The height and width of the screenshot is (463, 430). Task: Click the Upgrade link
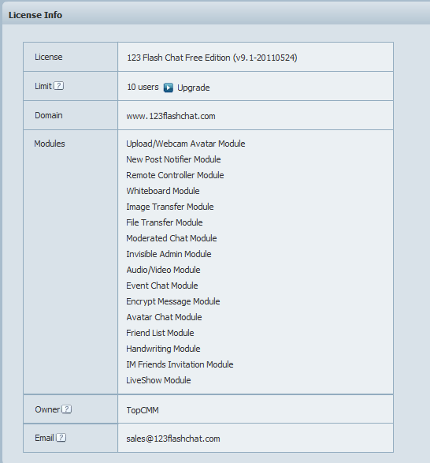[x=194, y=88]
